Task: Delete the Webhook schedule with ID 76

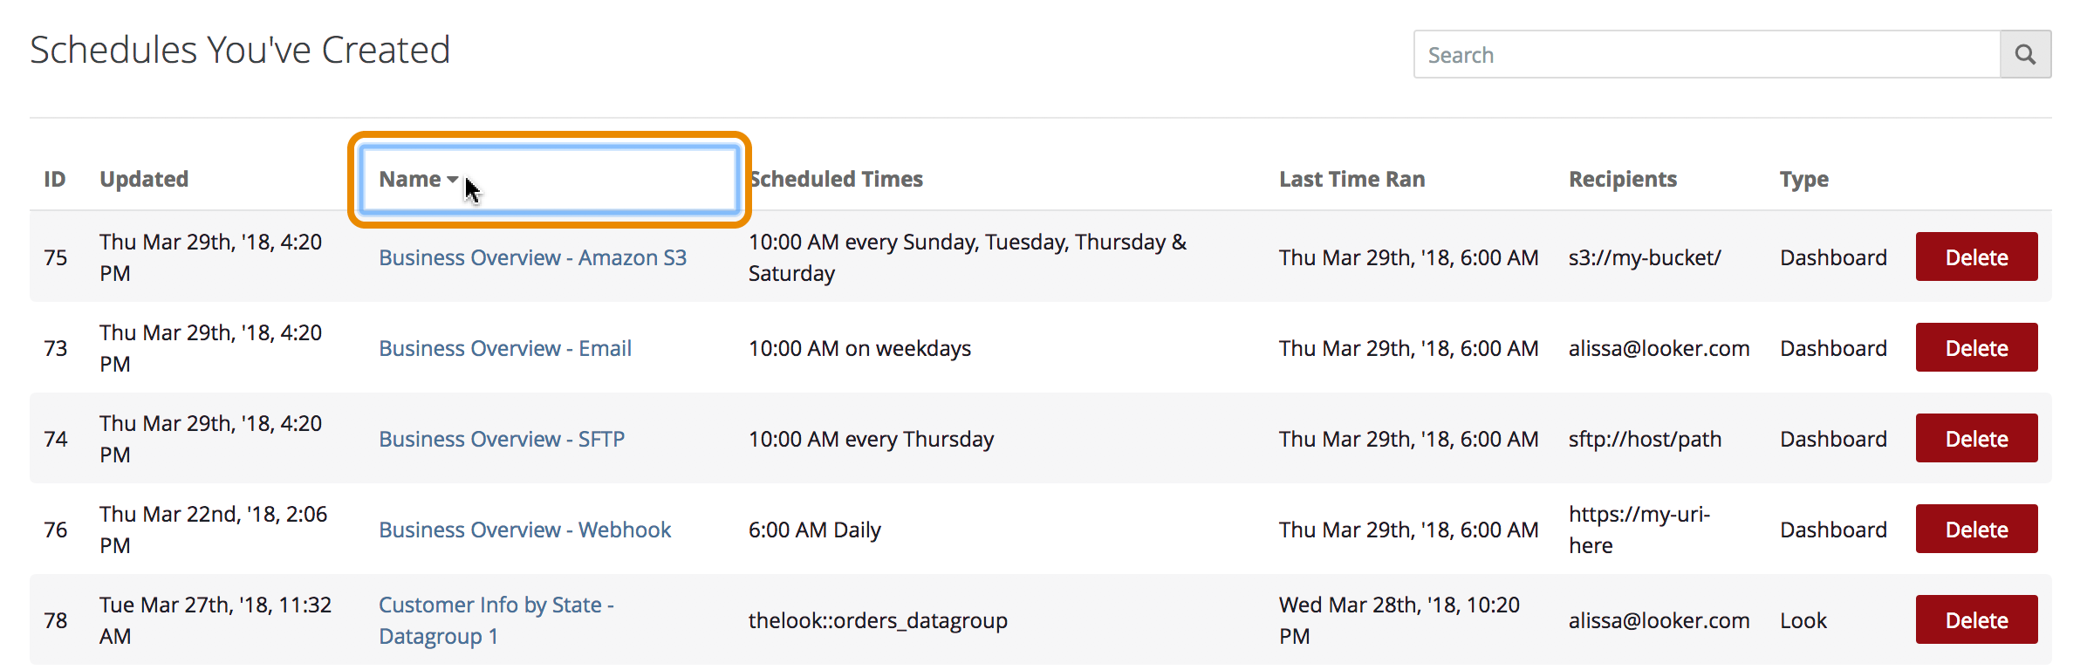Action: 1976,530
